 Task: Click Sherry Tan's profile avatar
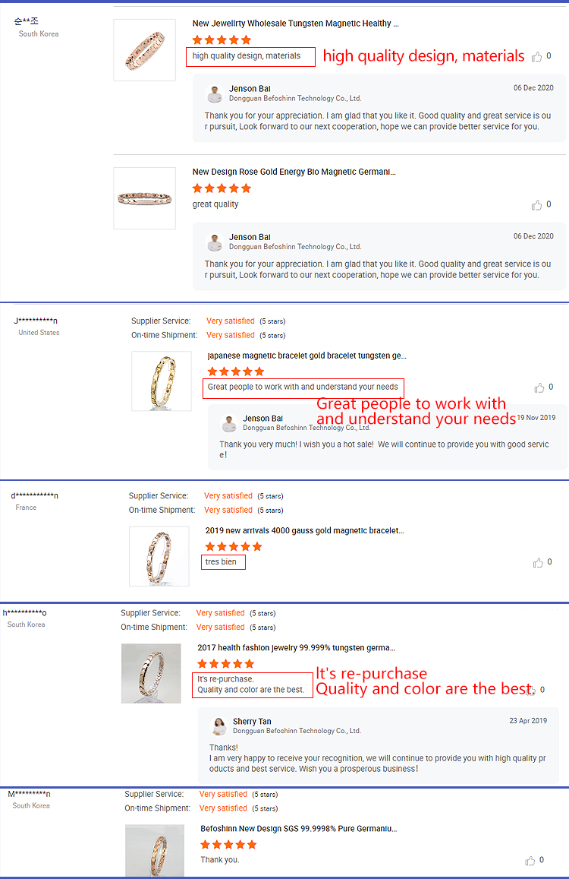(x=219, y=726)
